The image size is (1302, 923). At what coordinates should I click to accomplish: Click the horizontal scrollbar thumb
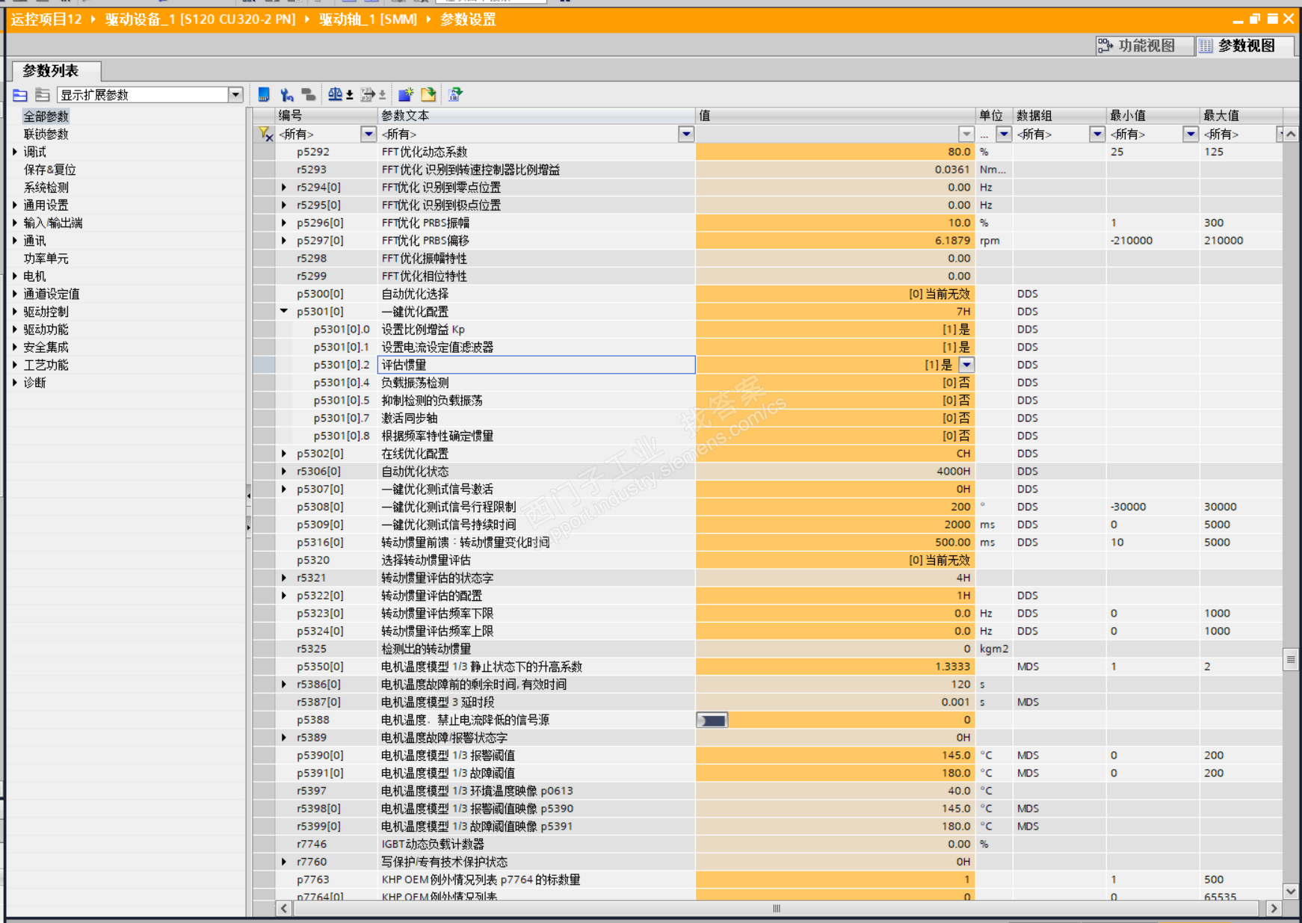coord(777,909)
